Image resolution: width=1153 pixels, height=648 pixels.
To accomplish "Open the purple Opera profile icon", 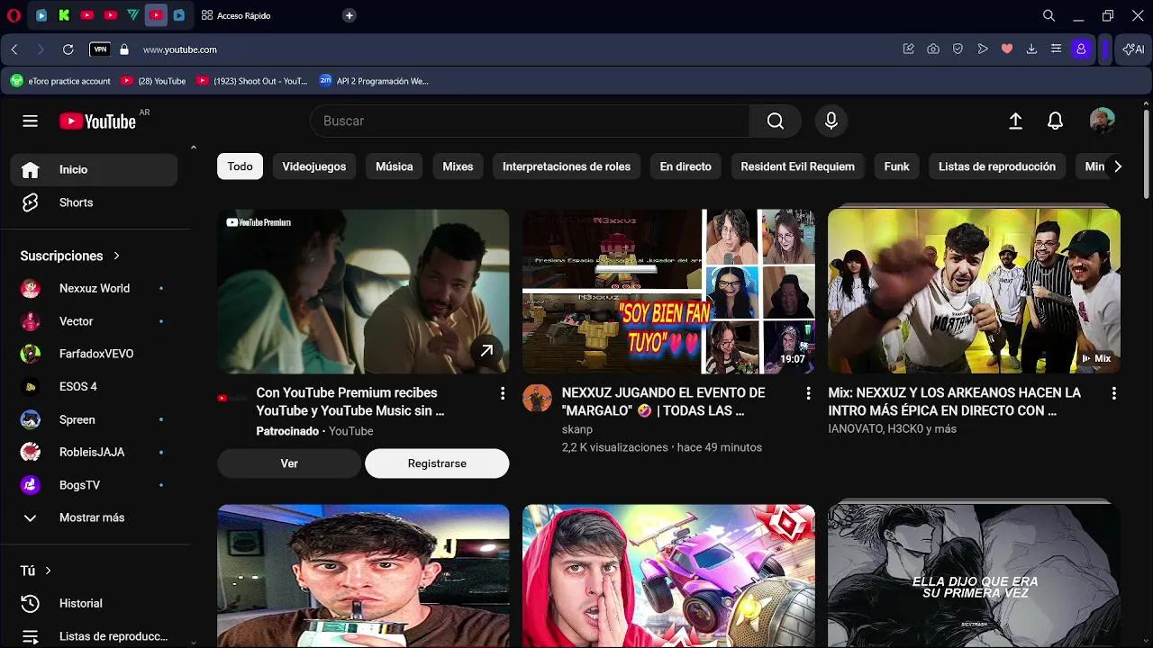I will 1081,49.
